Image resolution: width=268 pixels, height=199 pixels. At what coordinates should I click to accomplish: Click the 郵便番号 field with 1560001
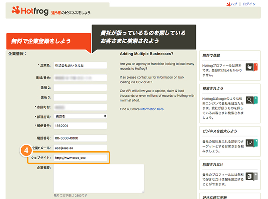[80, 126]
